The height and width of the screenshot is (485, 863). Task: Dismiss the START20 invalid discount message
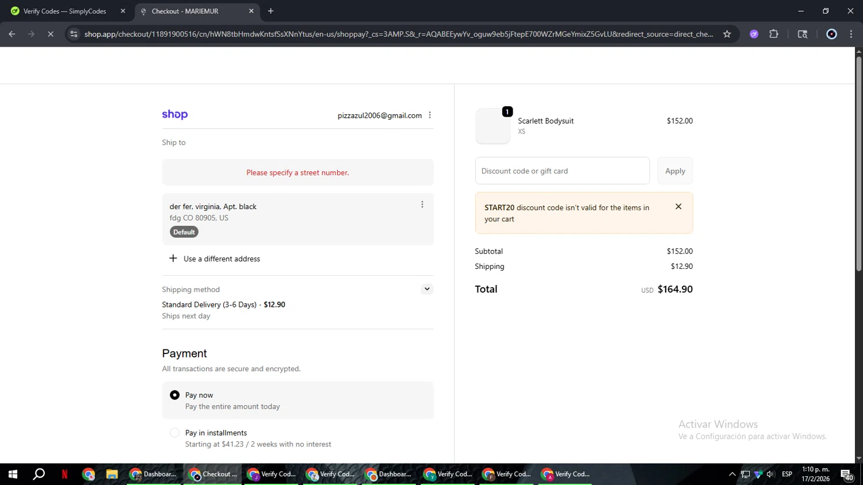tap(678, 206)
